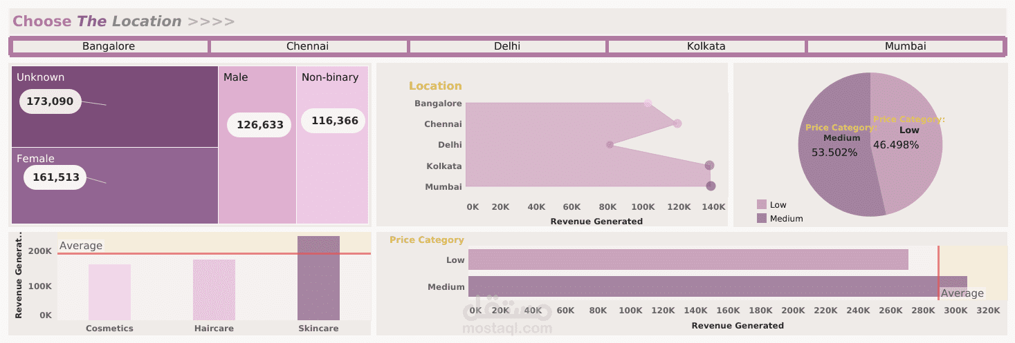Viewport: 1015px width, 343px height.
Task: Click the 46.498% pie label
Action: click(x=896, y=145)
